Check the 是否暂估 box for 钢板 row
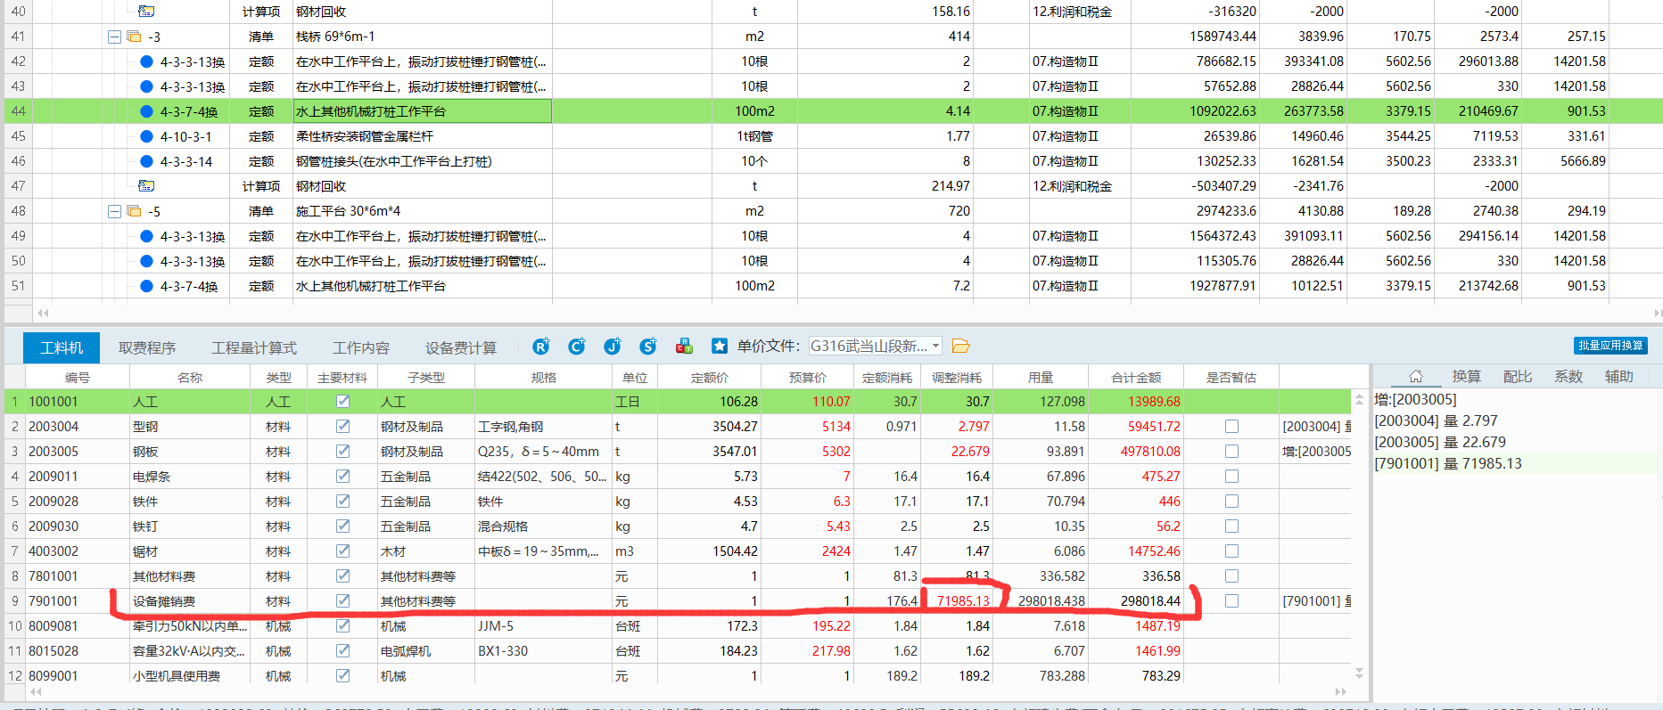 point(1231,452)
